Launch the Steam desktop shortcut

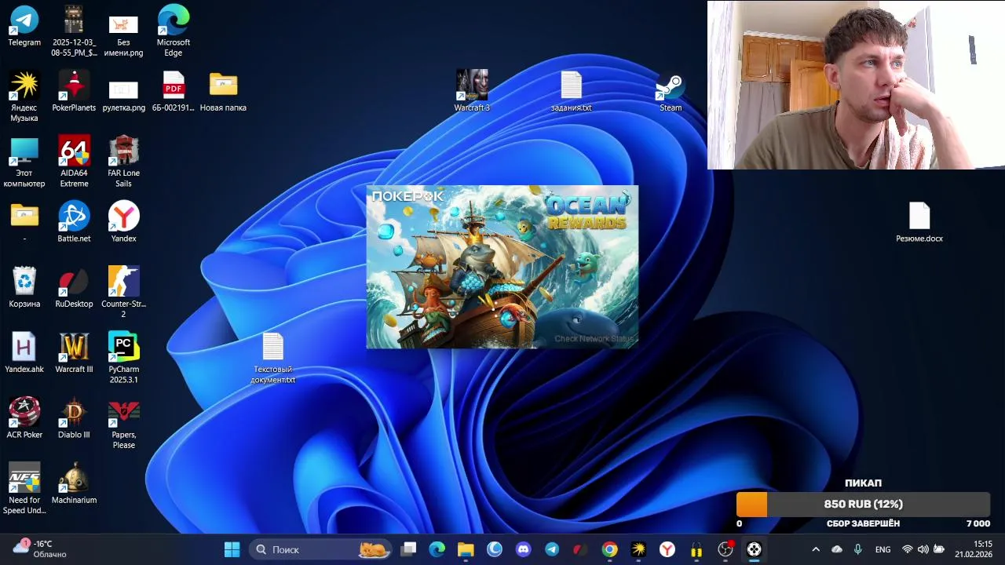tap(671, 91)
